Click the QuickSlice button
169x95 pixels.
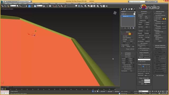tap(141, 31)
